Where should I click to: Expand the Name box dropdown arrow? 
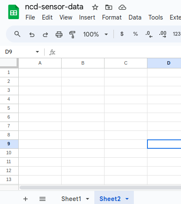pyautogui.click(x=37, y=52)
